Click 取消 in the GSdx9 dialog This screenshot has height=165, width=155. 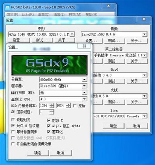point(61,153)
